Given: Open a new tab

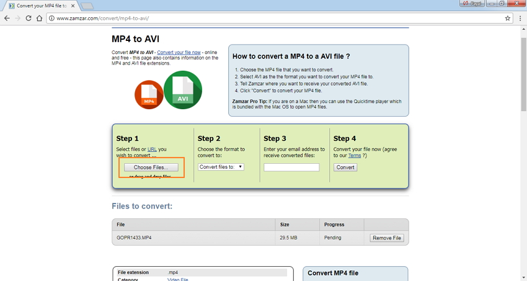Looking at the screenshot, I should coord(87,6).
